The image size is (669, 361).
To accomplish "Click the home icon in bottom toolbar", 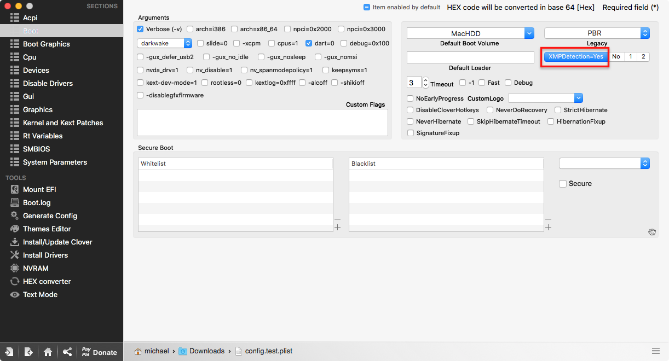I will [48, 352].
